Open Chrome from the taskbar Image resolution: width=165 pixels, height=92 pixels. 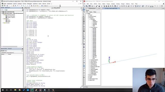(20, 90)
